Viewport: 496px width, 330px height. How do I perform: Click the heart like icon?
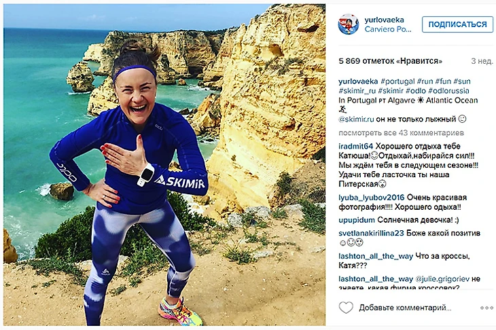click(346, 308)
